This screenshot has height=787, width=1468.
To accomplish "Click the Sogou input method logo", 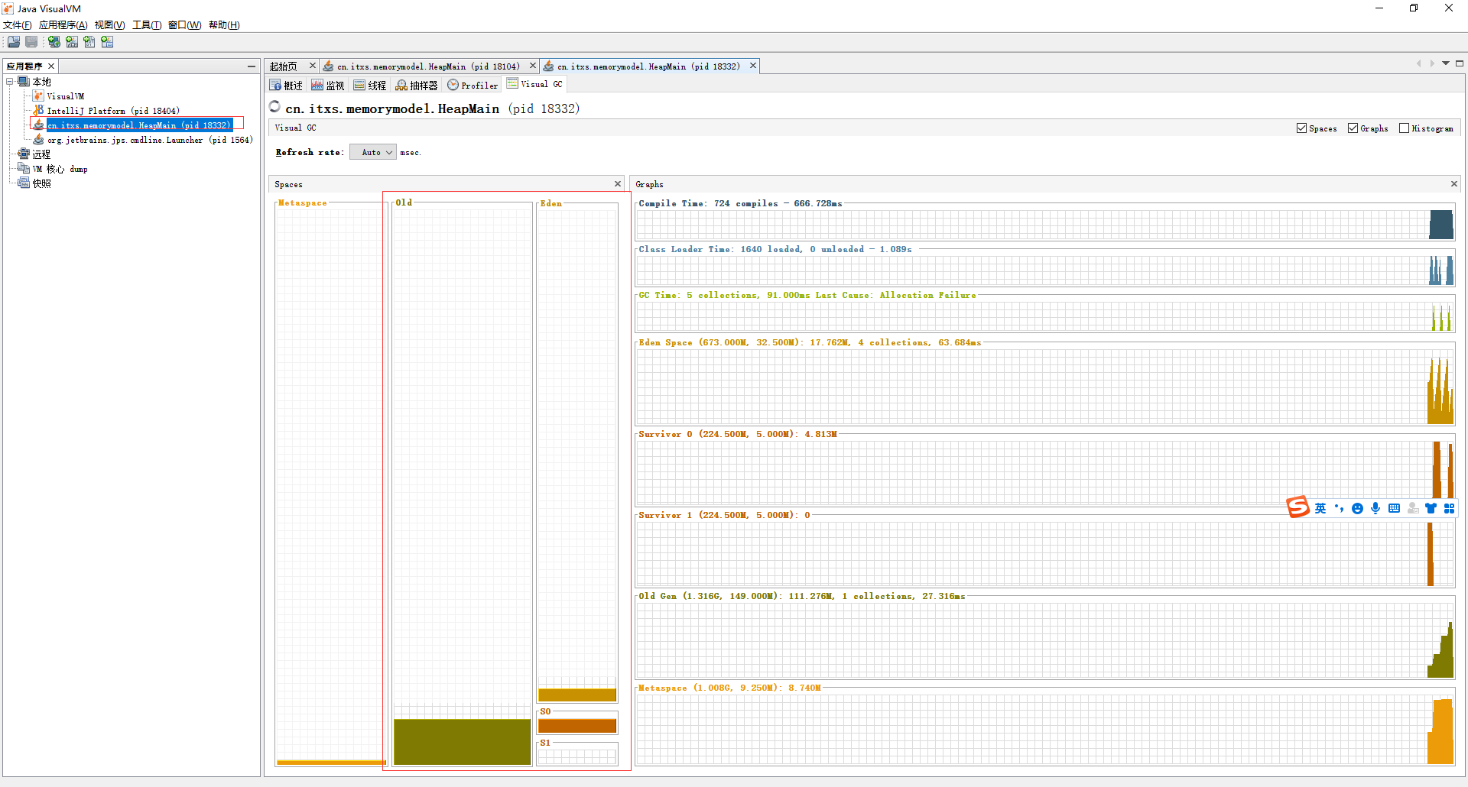I will point(1298,507).
